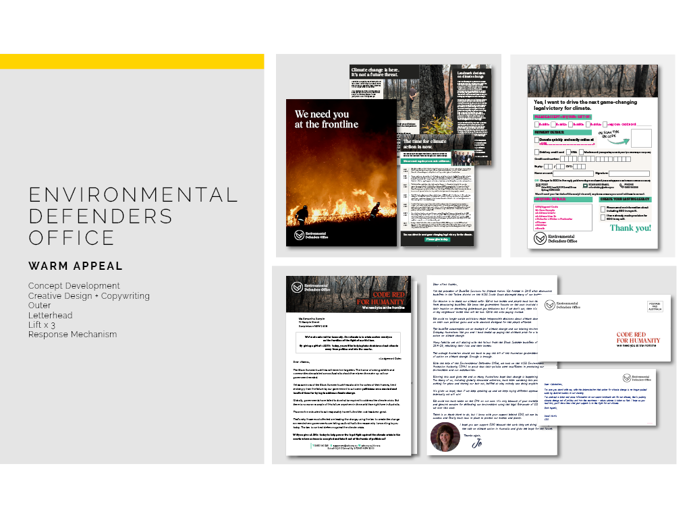Click the QR code placeholder box
Image resolution: width=691 pixels, height=518 pixels.
coord(641,138)
